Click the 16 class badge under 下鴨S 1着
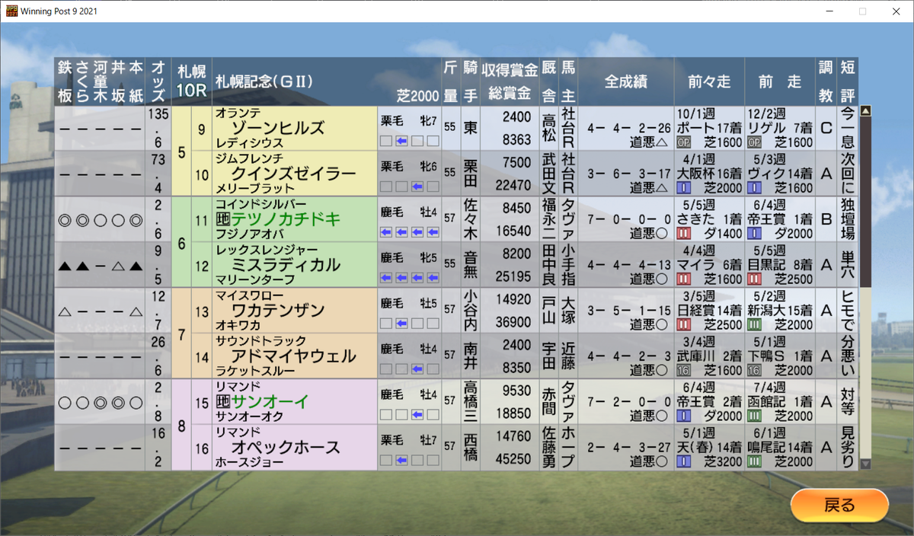This screenshot has width=914, height=536. click(754, 371)
